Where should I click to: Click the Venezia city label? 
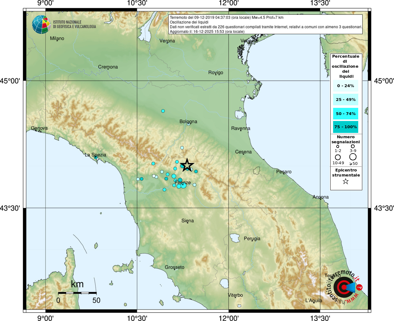click(x=249, y=41)
